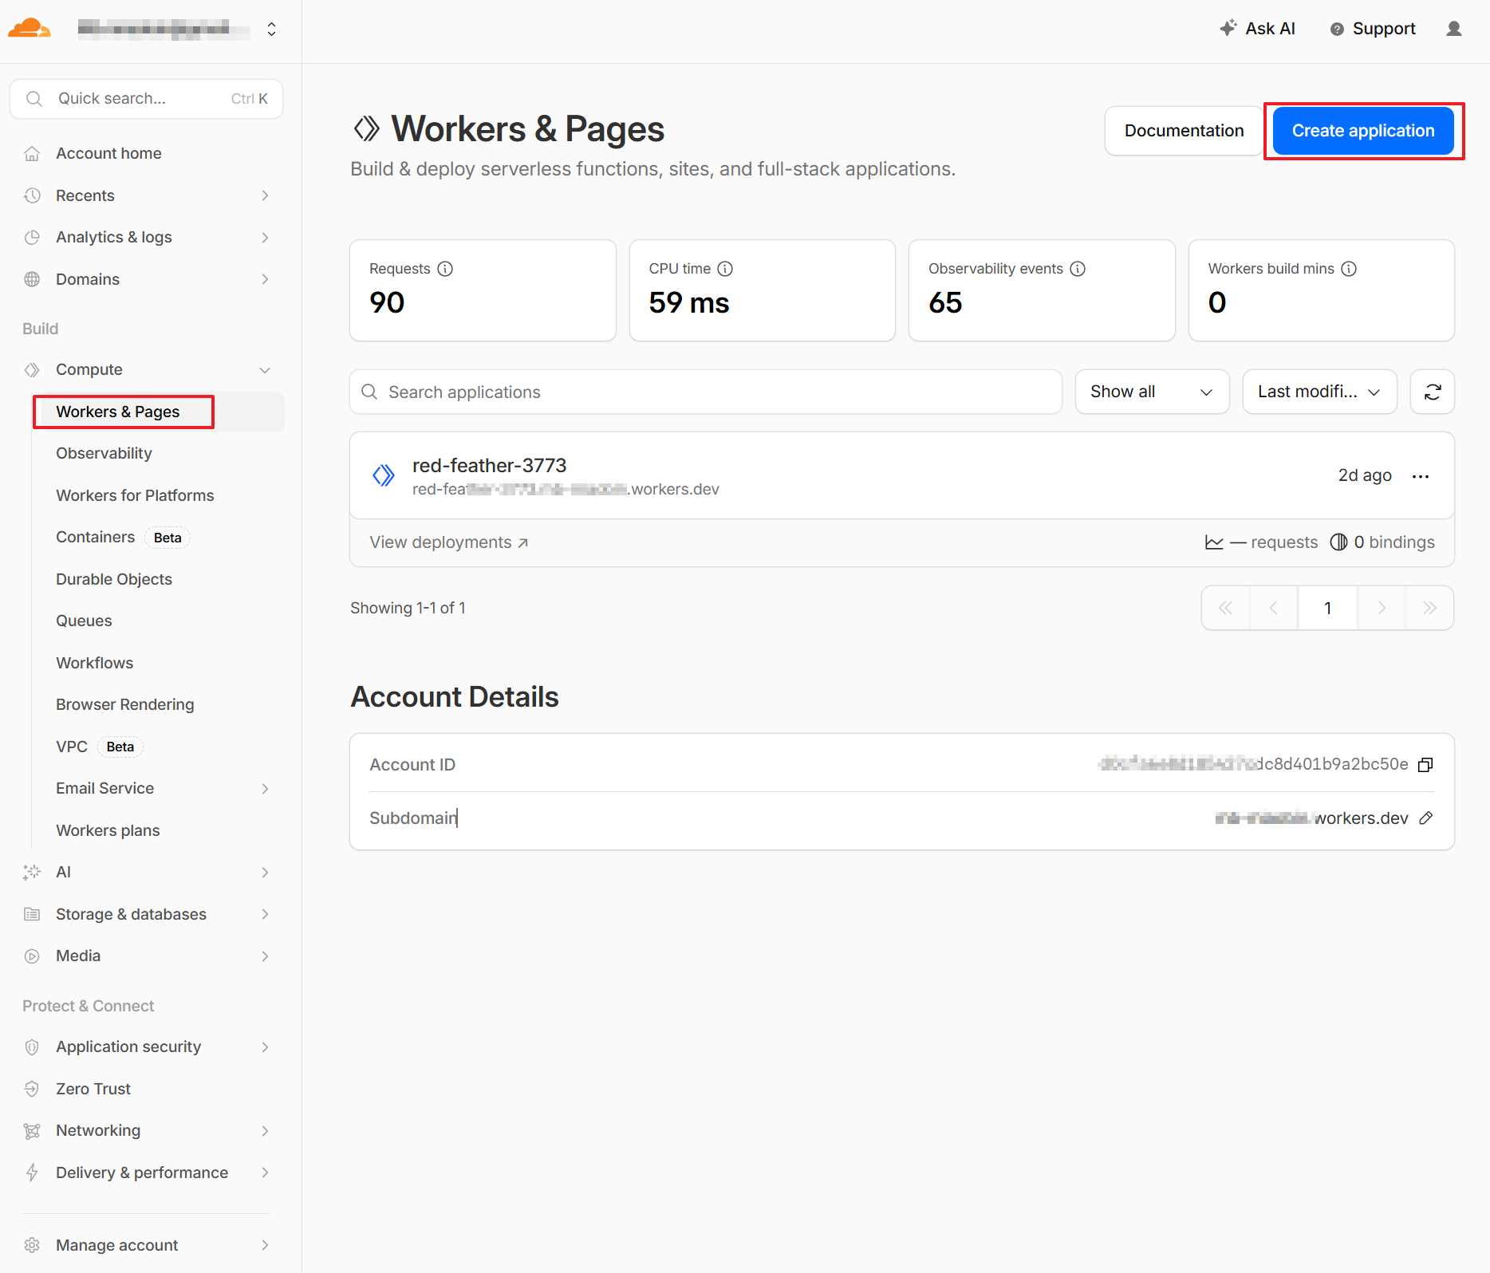
Task: Copy the Account ID
Action: point(1425,764)
